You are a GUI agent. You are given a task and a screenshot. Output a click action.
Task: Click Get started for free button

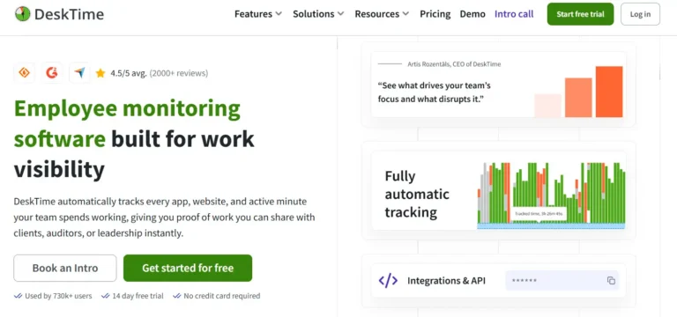[x=188, y=268]
